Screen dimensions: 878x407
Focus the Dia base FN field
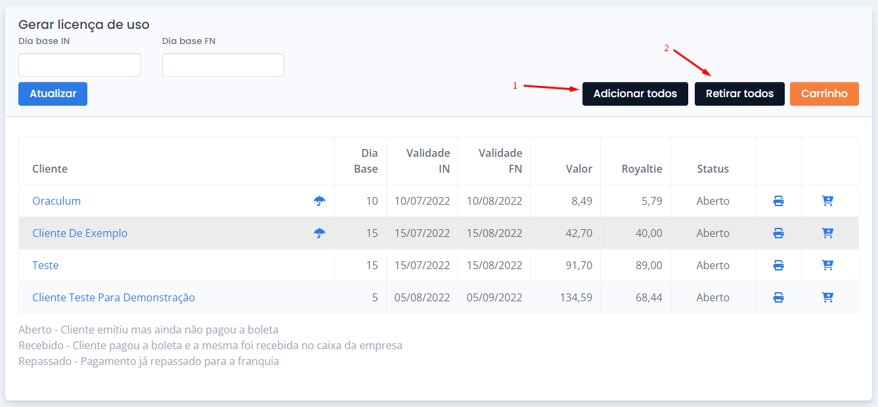223,65
